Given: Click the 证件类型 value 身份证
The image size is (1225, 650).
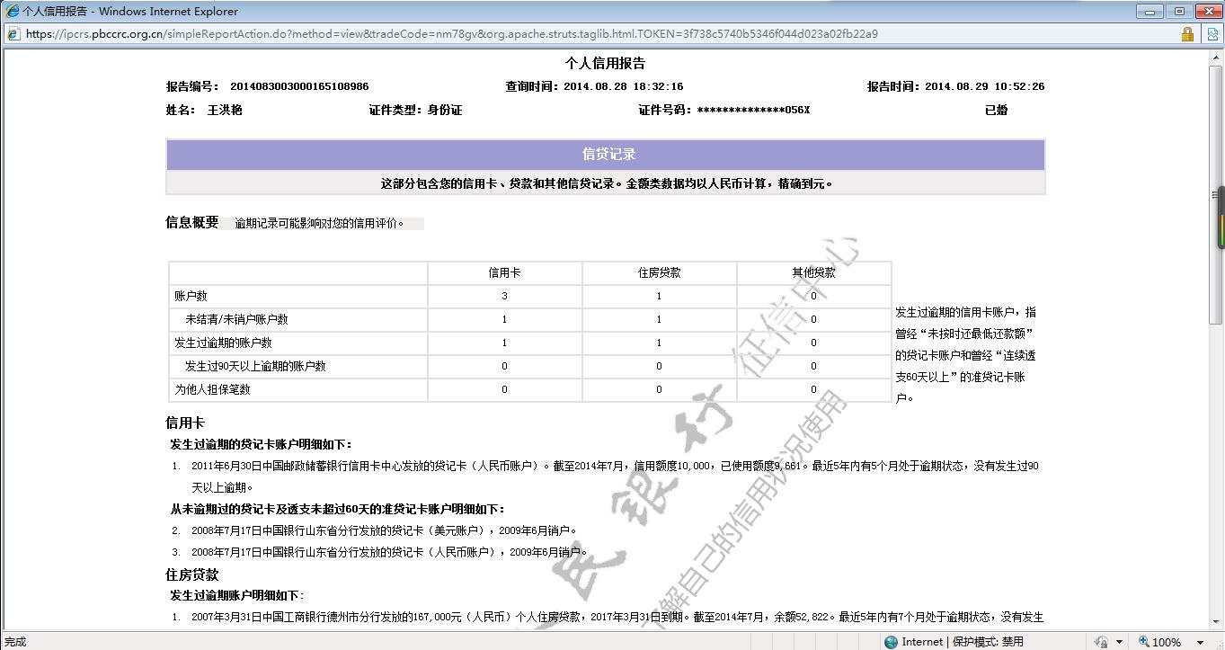Looking at the screenshot, I should [444, 111].
